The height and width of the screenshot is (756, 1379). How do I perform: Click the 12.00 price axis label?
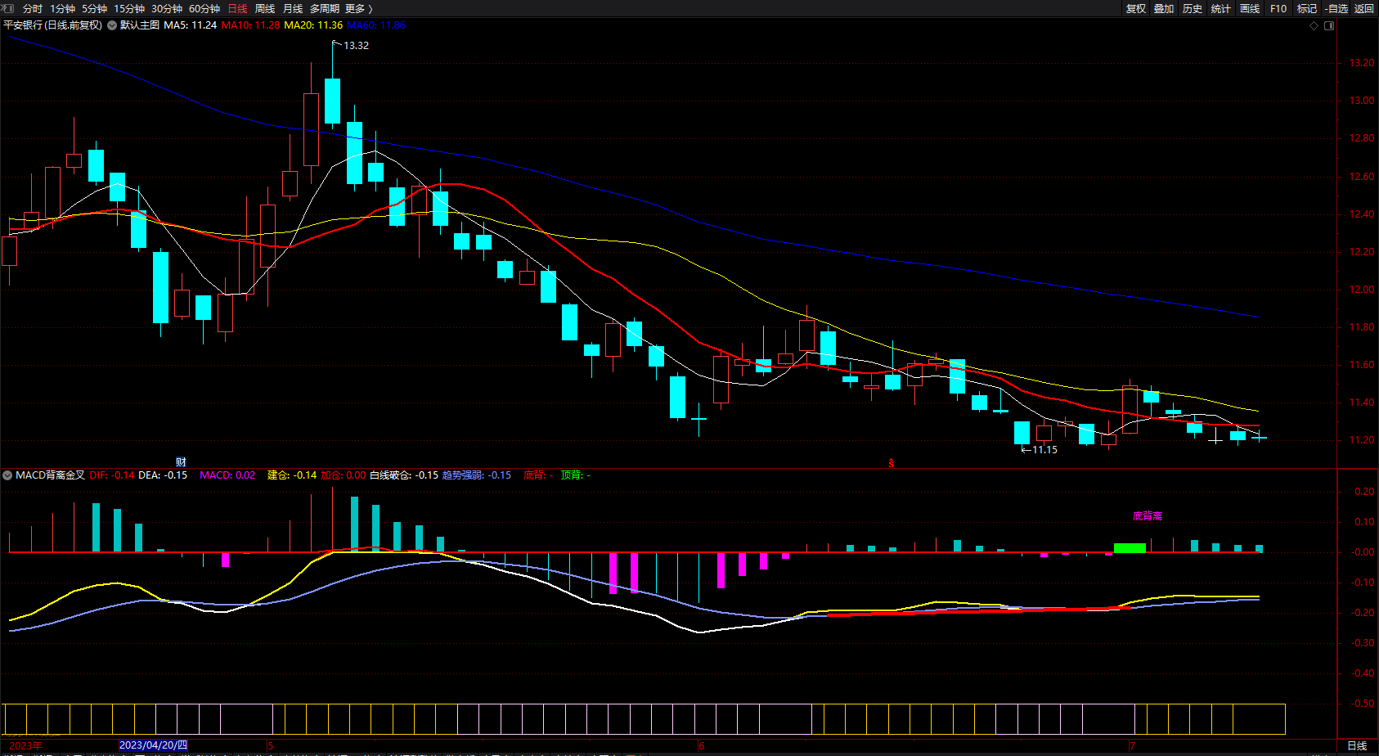pos(1362,290)
